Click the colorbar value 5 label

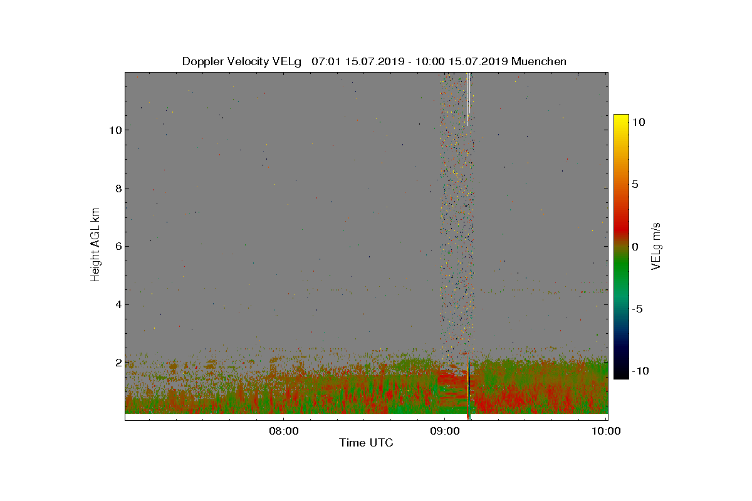point(635,185)
